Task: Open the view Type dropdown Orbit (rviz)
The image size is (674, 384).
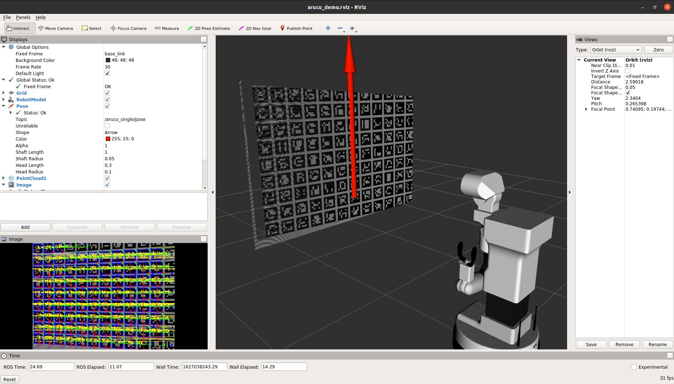Action: 616,50
